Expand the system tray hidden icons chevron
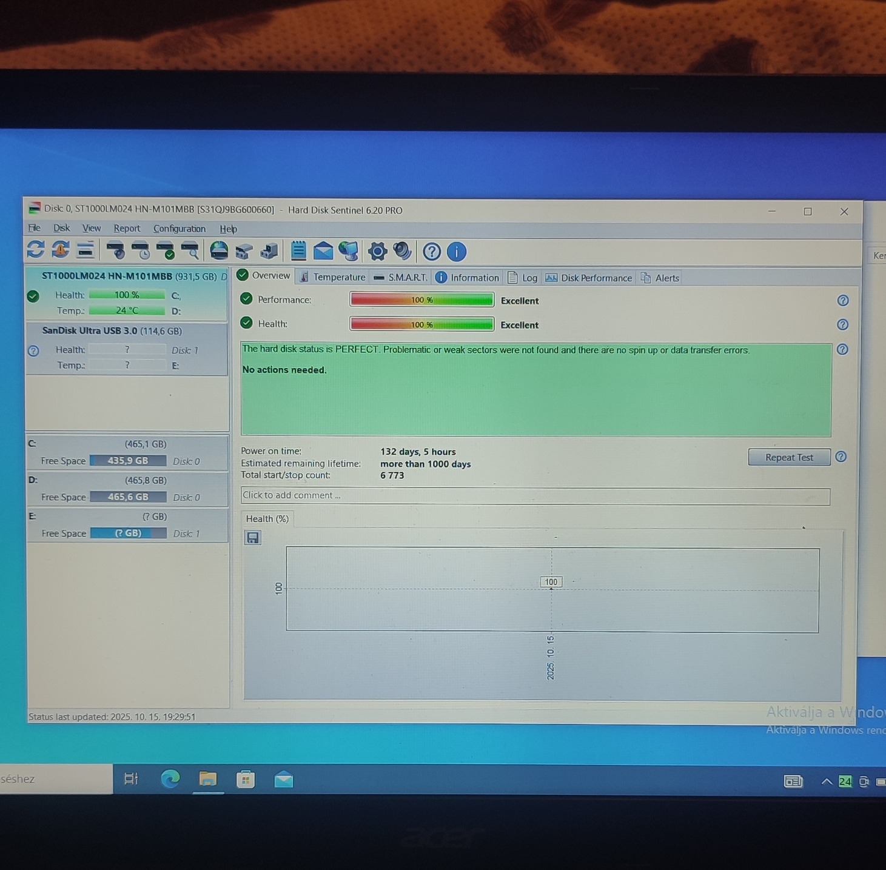Image resolution: width=886 pixels, height=870 pixels. [x=826, y=781]
